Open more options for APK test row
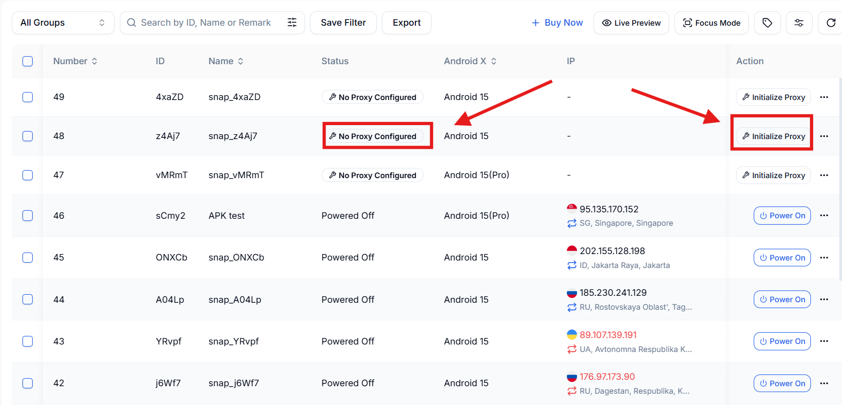The image size is (842, 406). pyautogui.click(x=824, y=216)
